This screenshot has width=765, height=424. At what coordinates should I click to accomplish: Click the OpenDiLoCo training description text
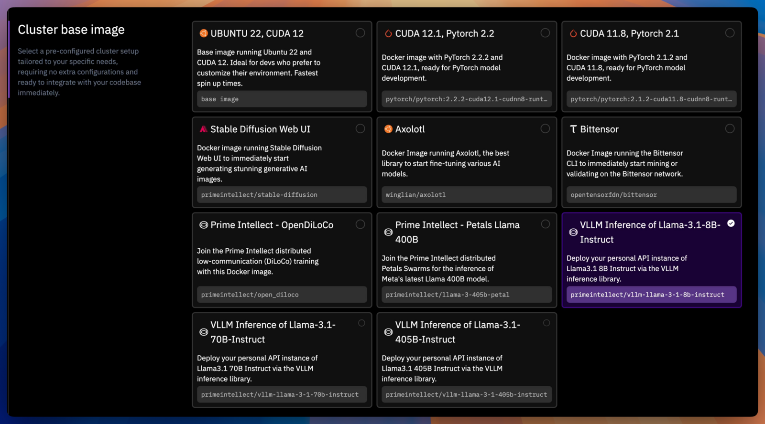pos(258,261)
